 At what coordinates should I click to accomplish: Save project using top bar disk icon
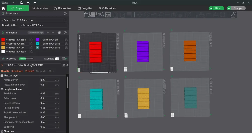point(22,3)
